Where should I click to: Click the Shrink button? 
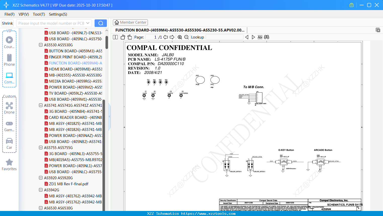(x=7, y=23)
